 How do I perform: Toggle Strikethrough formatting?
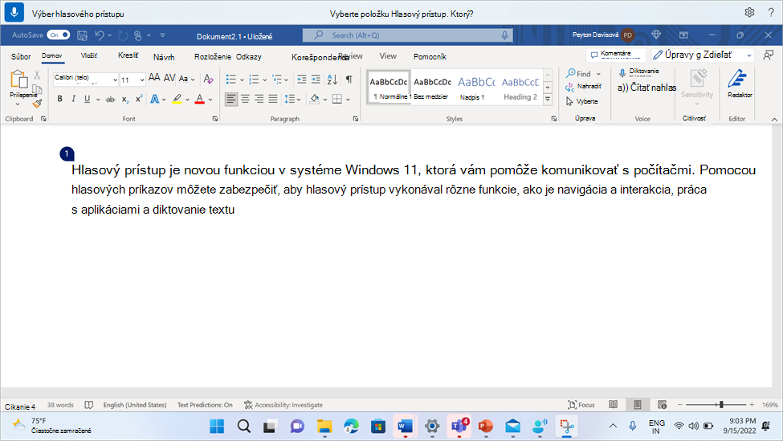coord(110,100)
